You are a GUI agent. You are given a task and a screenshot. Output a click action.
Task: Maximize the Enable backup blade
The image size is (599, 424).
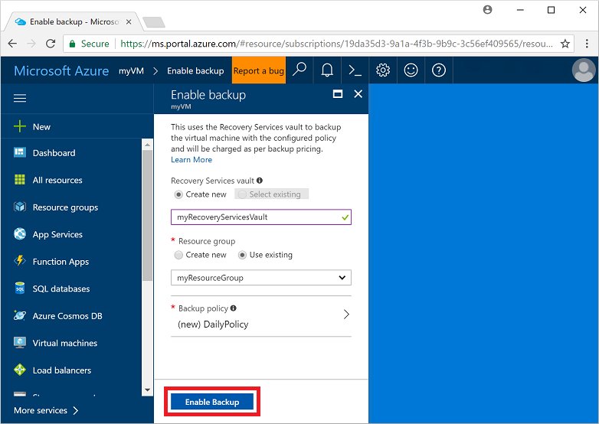338,94
